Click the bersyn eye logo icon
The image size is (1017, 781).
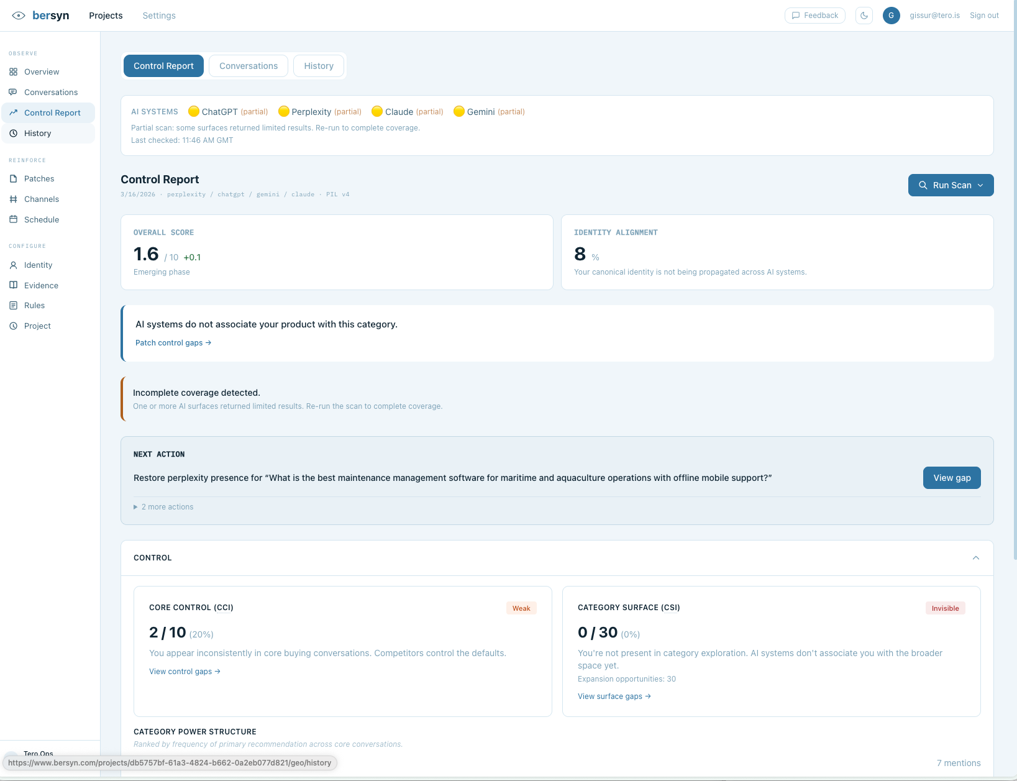pyautogui.click(x=19, y=16)
